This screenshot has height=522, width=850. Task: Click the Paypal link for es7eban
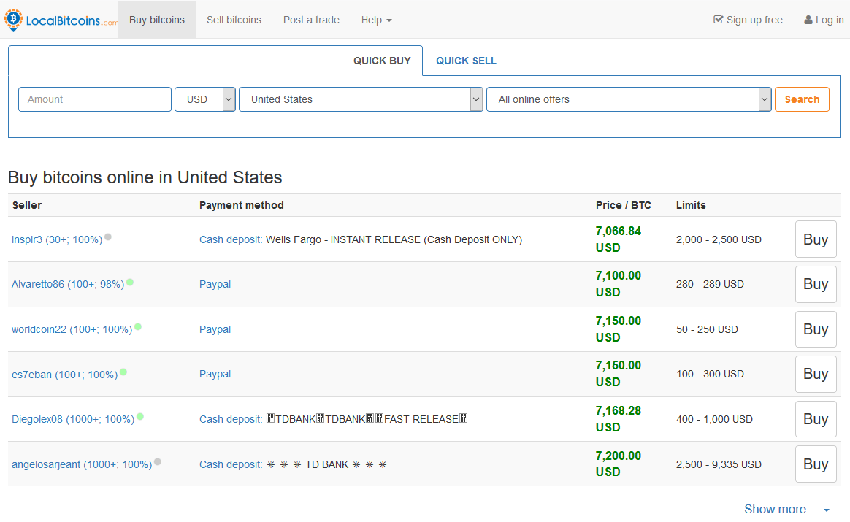[x=215, y=374]
